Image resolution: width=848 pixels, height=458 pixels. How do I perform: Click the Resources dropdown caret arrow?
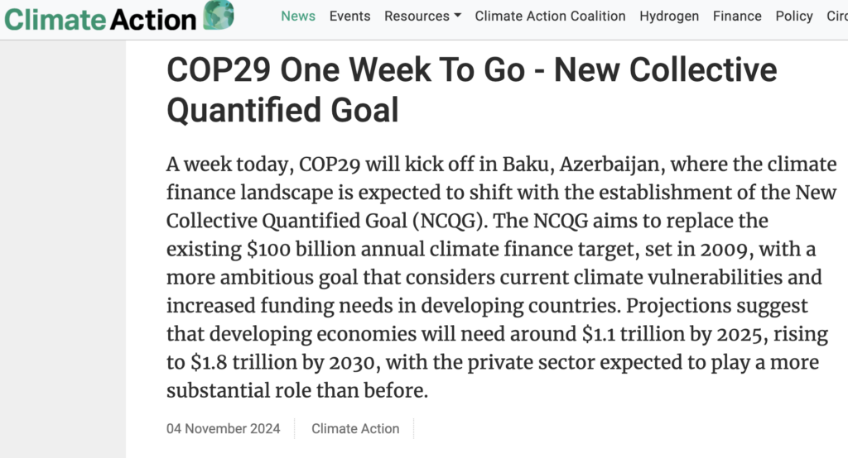pos(457,17)
